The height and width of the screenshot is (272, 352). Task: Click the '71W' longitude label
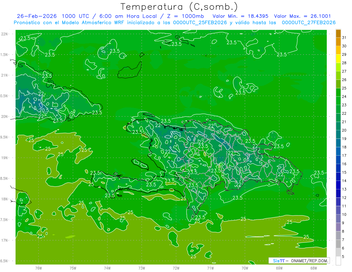click(x=211, y=268)
